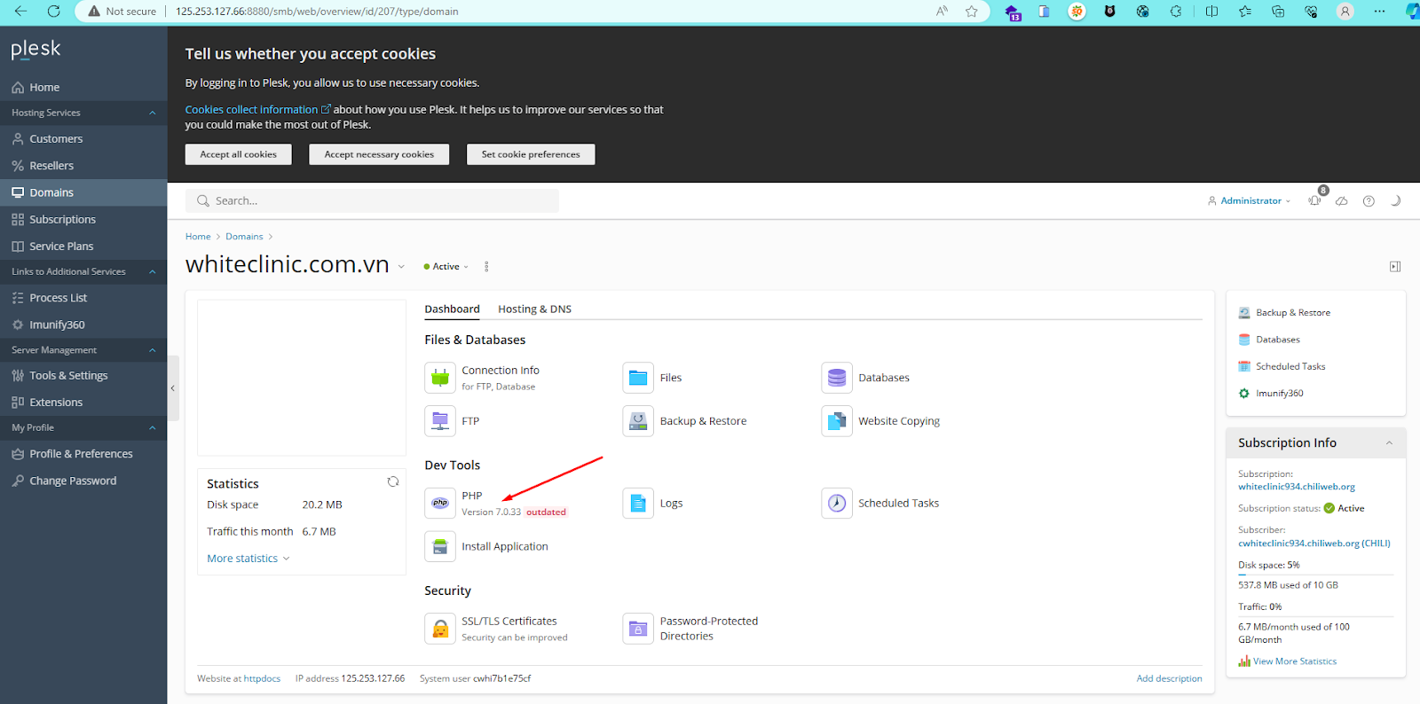Open Backup & Restore in right sidebar
The width and height of the screenshot is (1420, 704).
point(1292,313)
